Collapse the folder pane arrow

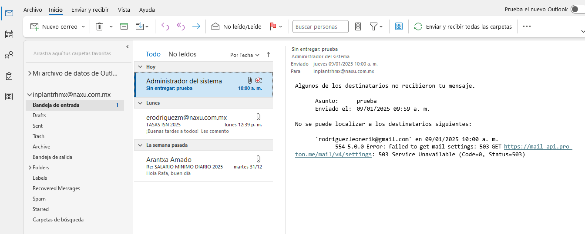128,46
